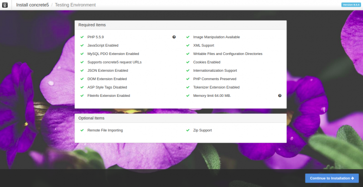Select the 'PHP 5.5.9' text
This screenshot has width=363, height=187.
[x=96, y=37]
